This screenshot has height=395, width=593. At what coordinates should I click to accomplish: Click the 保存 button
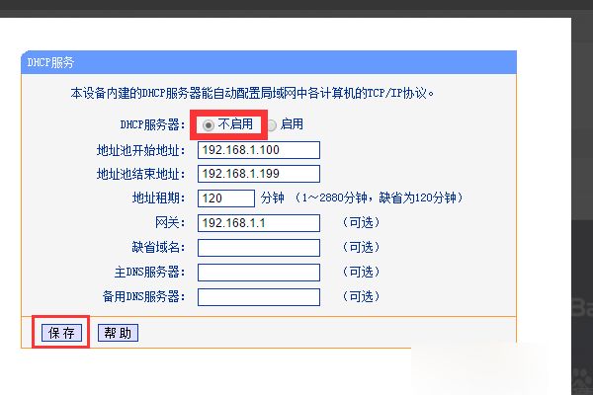click(61, 333)
